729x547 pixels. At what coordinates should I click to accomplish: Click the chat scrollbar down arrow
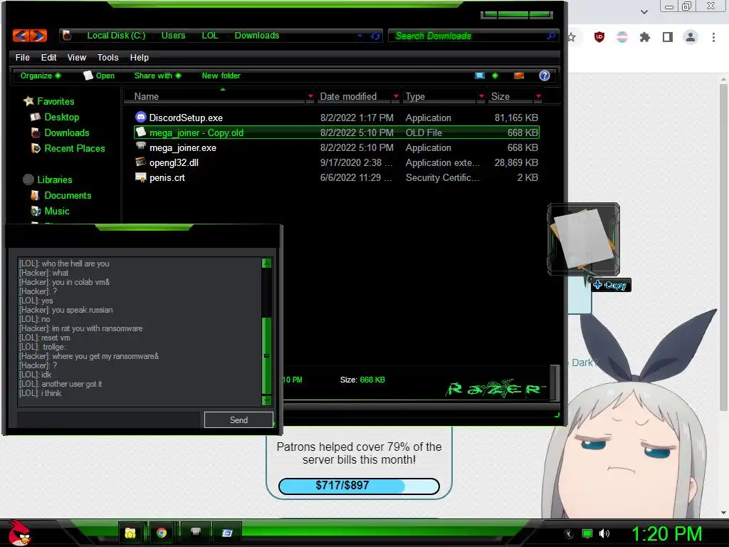click(266, 400)
